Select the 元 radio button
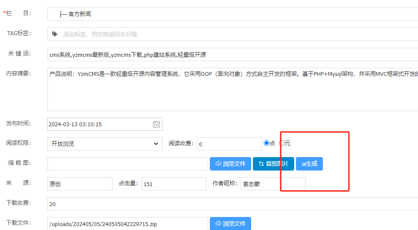 (x=282, y=143)
